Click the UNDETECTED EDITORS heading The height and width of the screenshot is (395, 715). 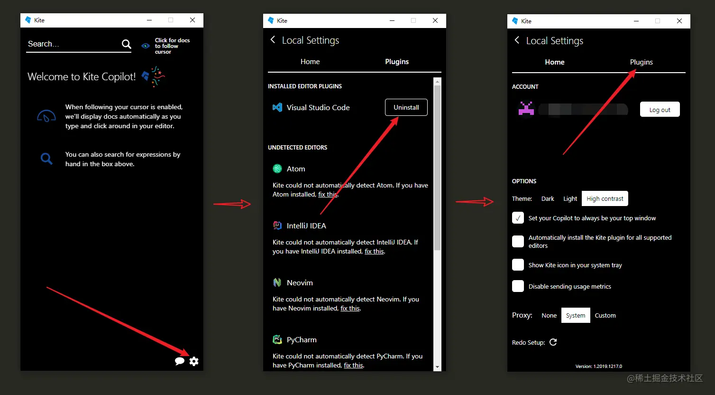pyautogui.click(x=297, y=148)
